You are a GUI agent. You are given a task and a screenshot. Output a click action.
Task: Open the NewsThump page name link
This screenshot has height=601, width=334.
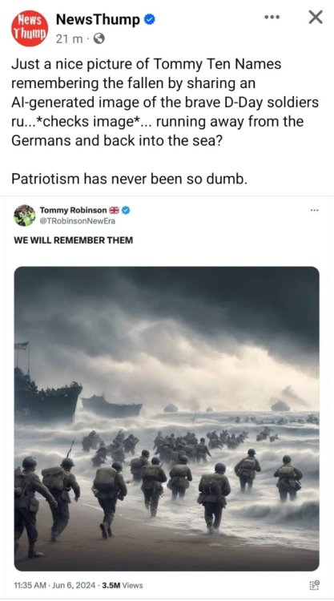(x=98, y=19)
